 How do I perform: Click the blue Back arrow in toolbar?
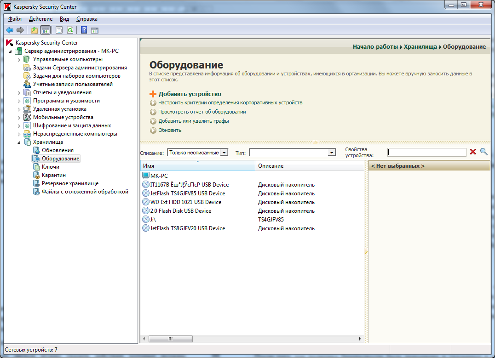click(x=9, y=30)
